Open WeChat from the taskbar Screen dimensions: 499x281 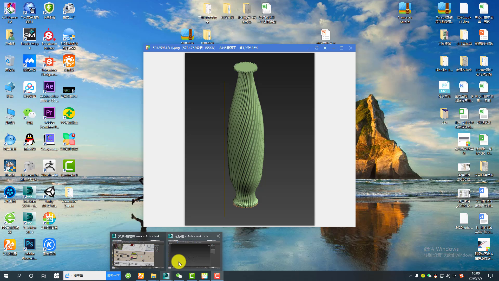tap(179, 276)
